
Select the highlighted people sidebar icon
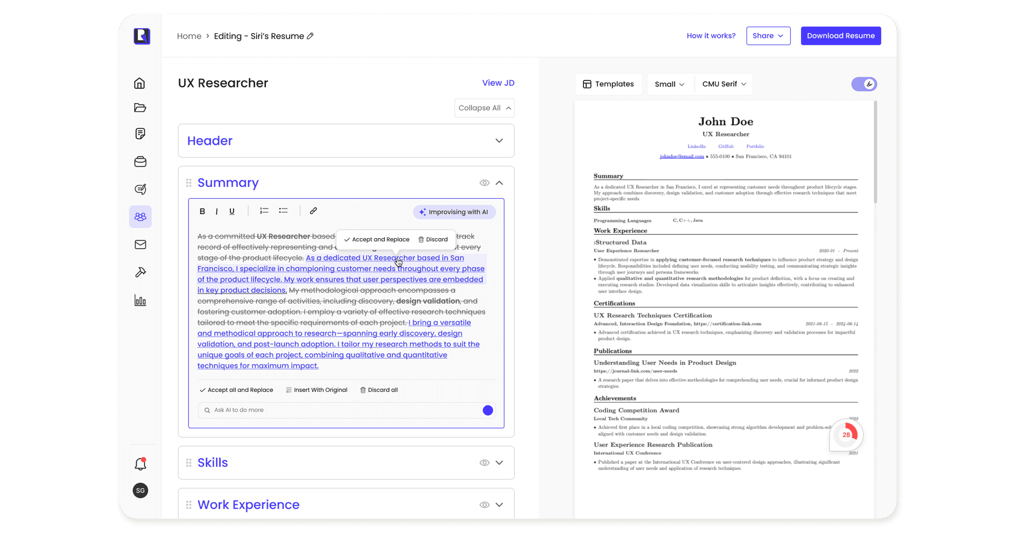140,217
